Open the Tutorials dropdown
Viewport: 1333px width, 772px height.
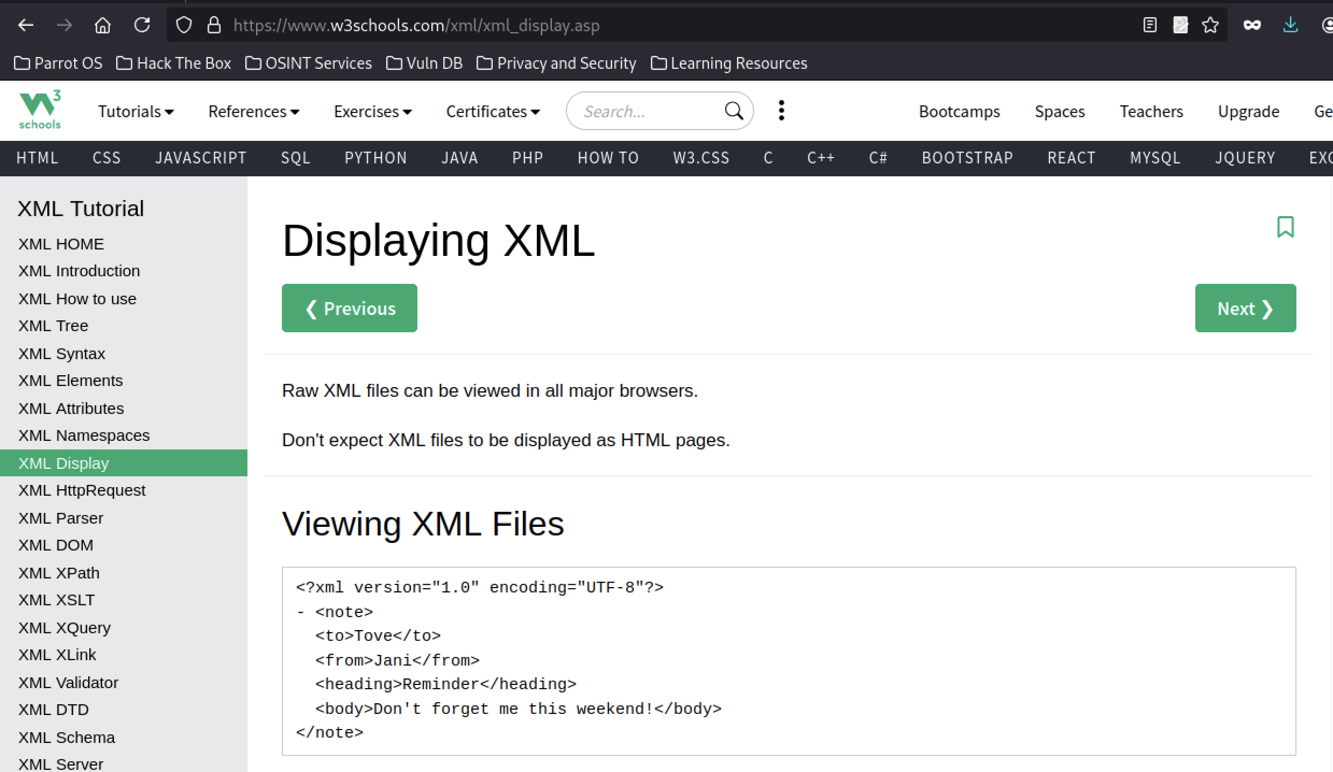136,111
